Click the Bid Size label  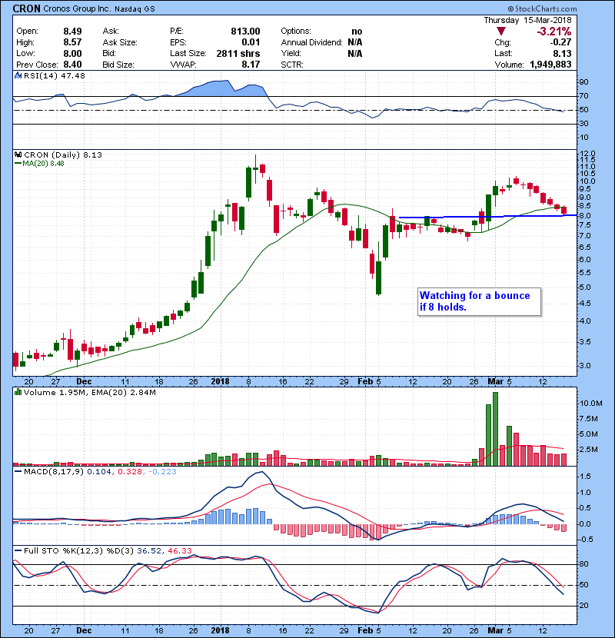[118, 65]
